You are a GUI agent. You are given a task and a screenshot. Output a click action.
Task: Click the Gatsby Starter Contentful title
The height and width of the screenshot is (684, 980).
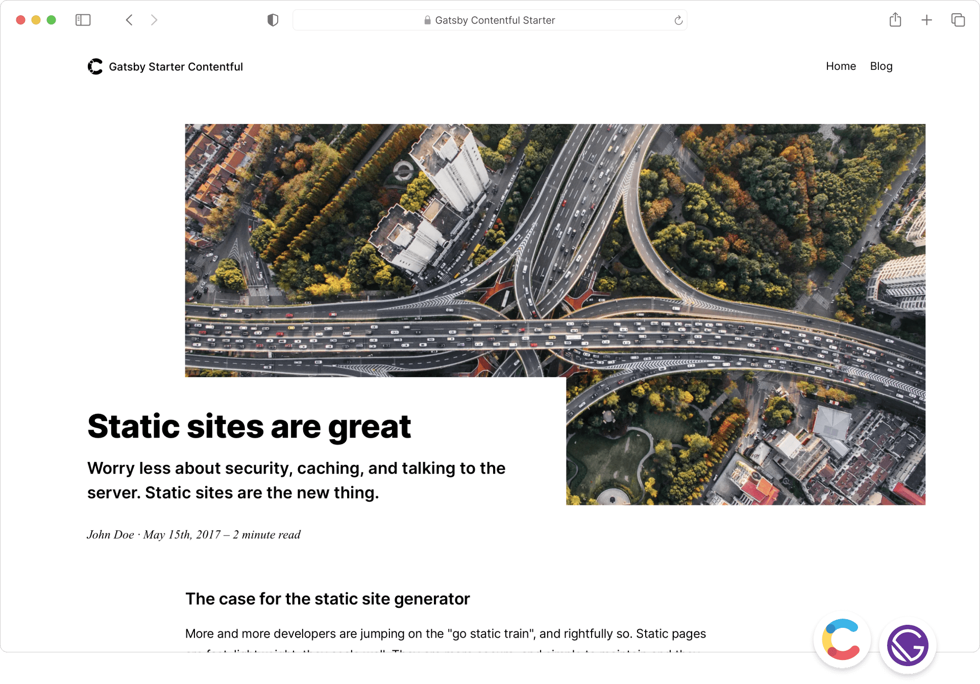(x=176, y=67)
